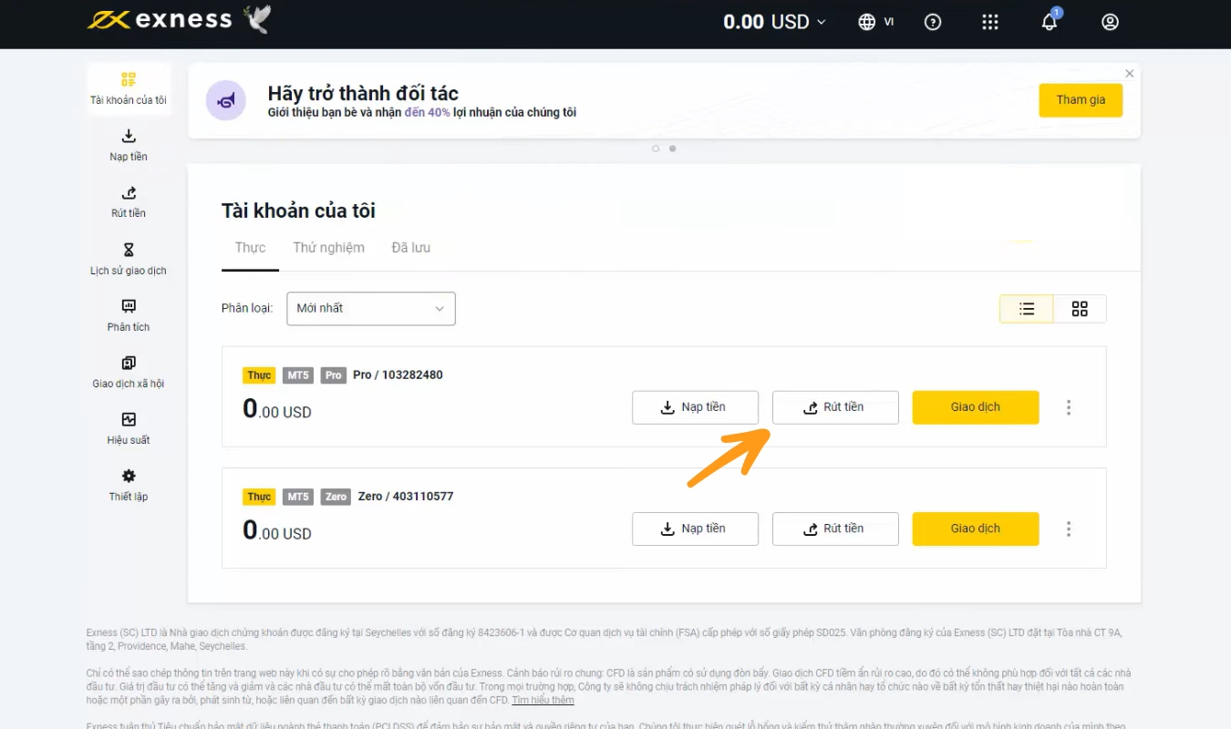Screen dimensions: 1231x729
Task: Open the help question mark icon
Action: click(933, 23)
